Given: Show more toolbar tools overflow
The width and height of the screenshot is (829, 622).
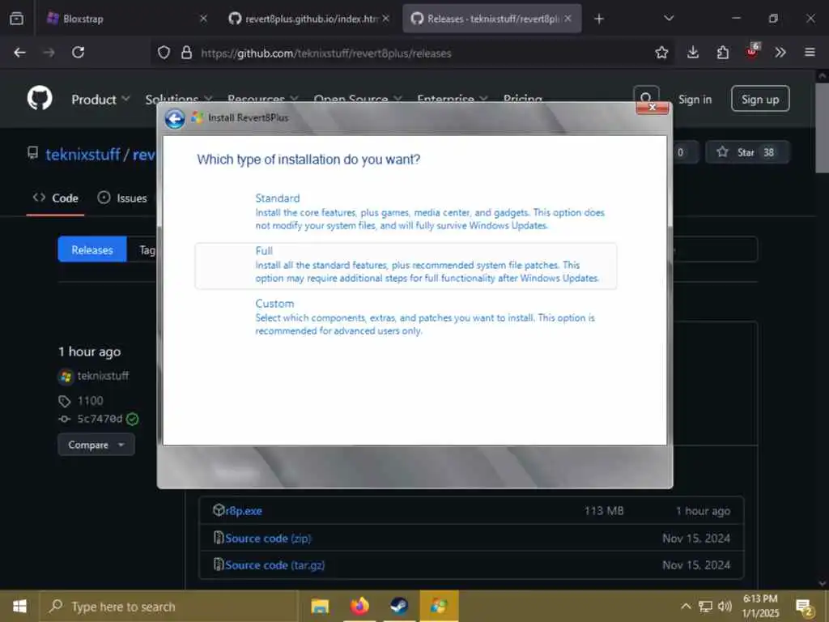Looking at the screenshot, I should [780, 53].
